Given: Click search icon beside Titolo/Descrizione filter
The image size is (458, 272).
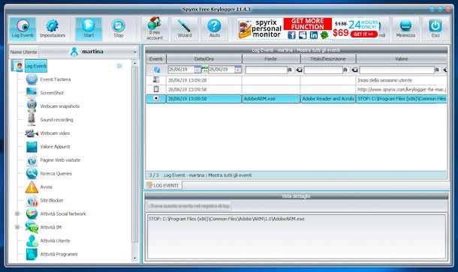Looking at the screenshot, I should tap(345, 70).
